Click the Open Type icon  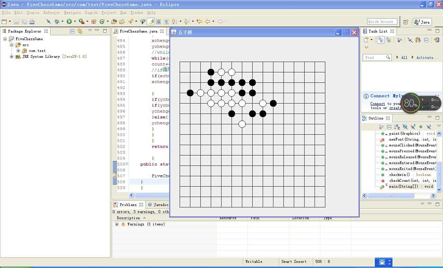(114, 21)
